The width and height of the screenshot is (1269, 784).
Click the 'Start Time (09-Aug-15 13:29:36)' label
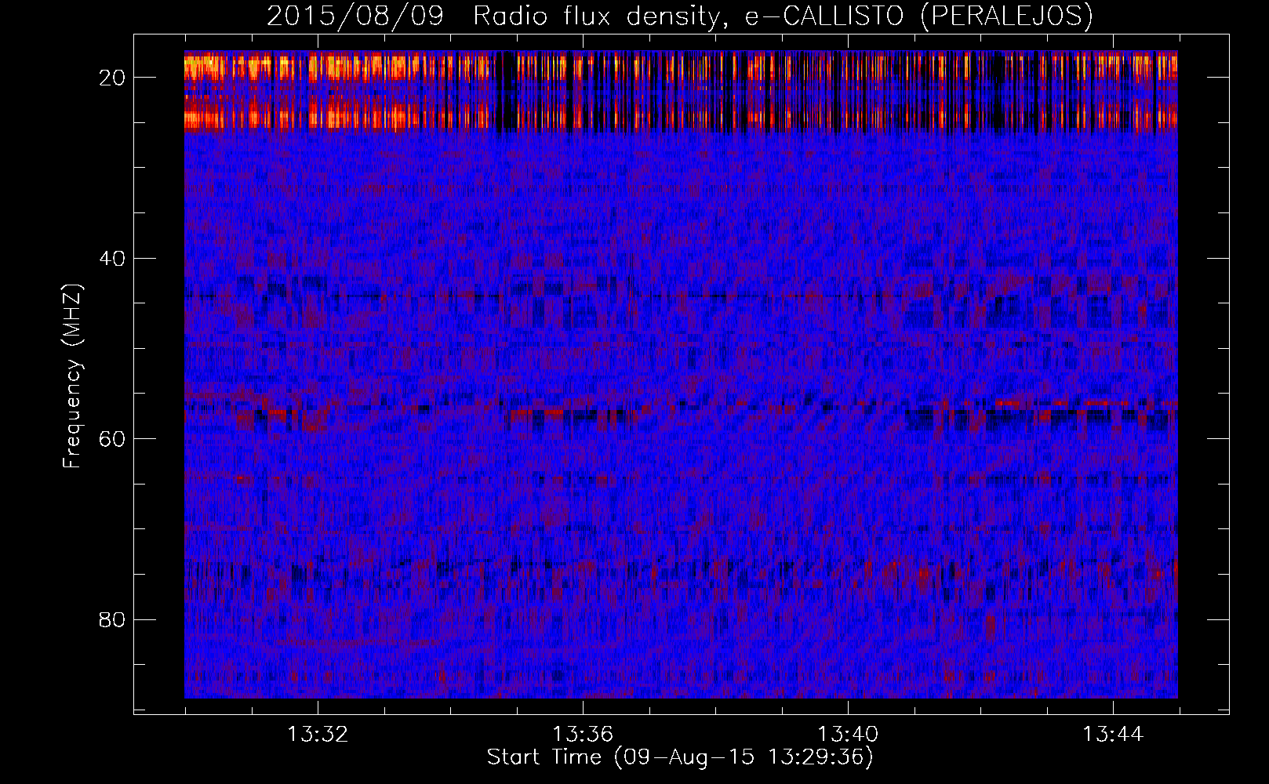[x=680, y=757]
